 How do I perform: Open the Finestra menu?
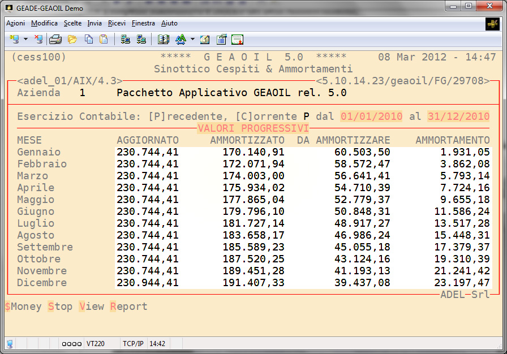tap(143, 23)
